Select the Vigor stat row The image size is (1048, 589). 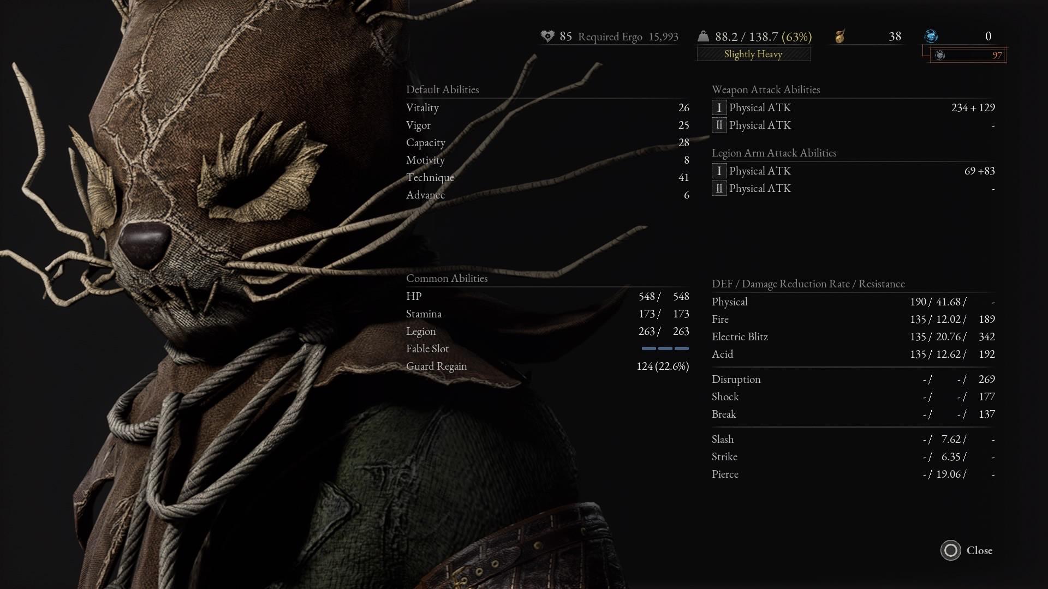[547, 125]
